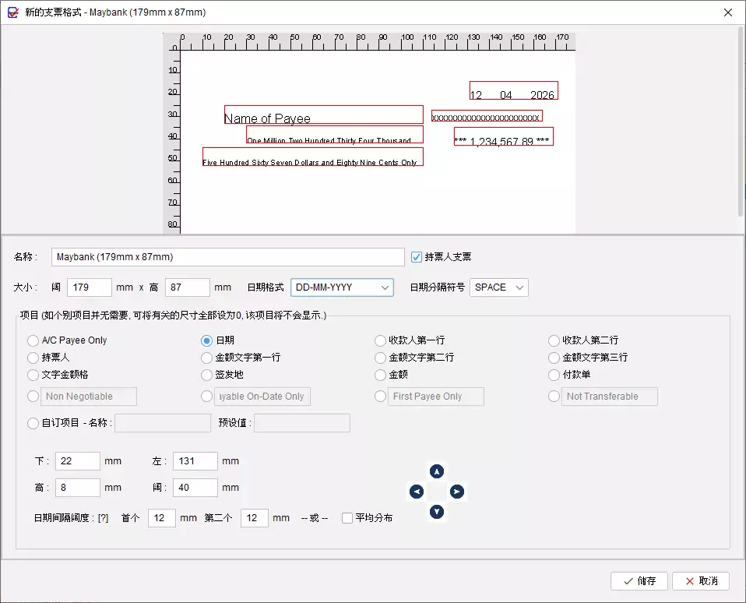Select the 文字金额格 radio button
This screenshot has height=603, width=746.
[x=33, y=375]
